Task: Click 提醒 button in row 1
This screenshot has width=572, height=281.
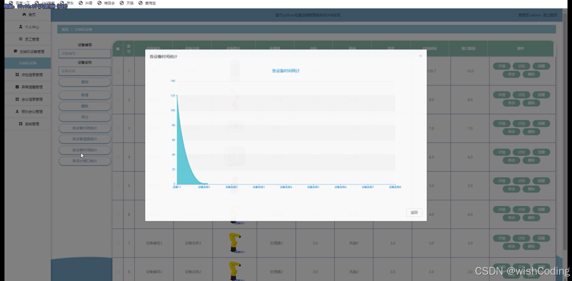Action: [x=541, y=66]
